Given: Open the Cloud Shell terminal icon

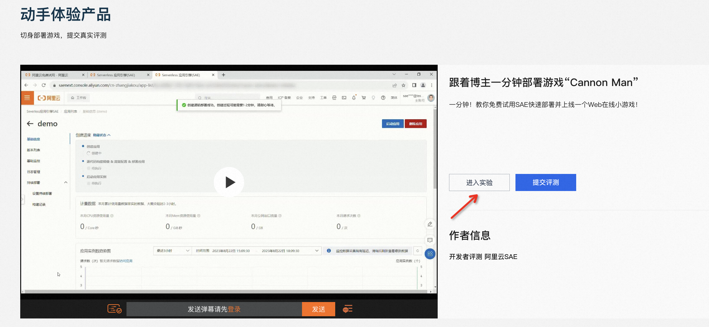Looking at the screenshot, I should click(x=344, y=98).
